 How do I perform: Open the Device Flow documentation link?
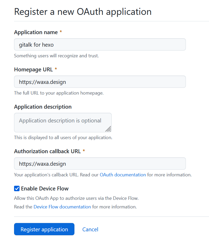[x=62, y=207]
